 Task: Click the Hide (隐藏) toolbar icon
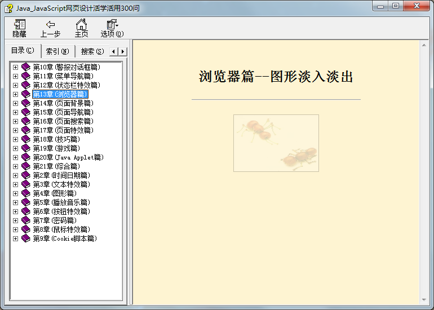pyautogui.click(x=20, y=24)
